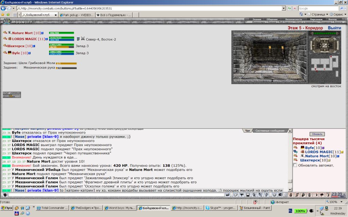This screenshot has height=217, width=348.
Task: Click the Шелк Грибковой Моли task progress bar
Action: (66, 63)
